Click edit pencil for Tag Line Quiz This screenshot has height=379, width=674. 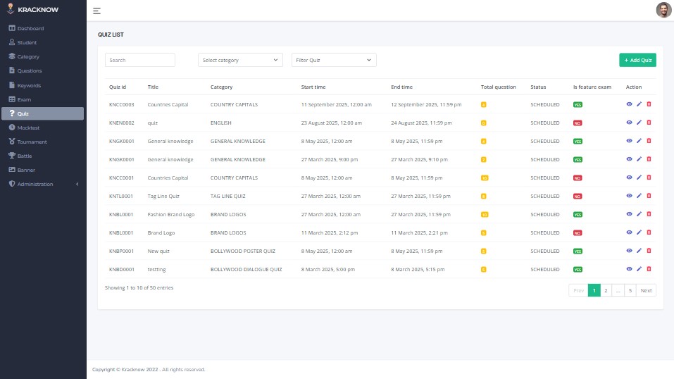click(x=639, y=196)
